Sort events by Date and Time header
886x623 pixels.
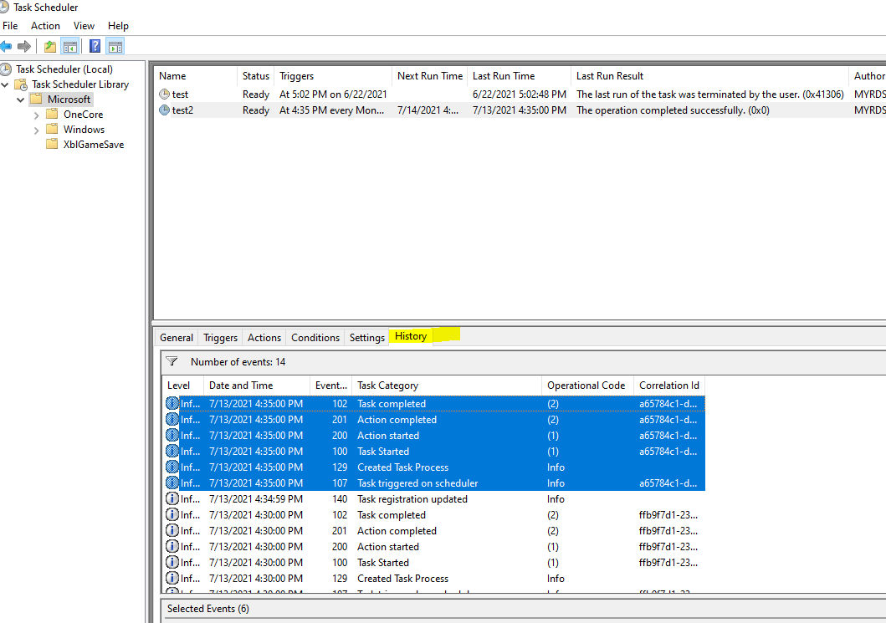click(257, 386)
